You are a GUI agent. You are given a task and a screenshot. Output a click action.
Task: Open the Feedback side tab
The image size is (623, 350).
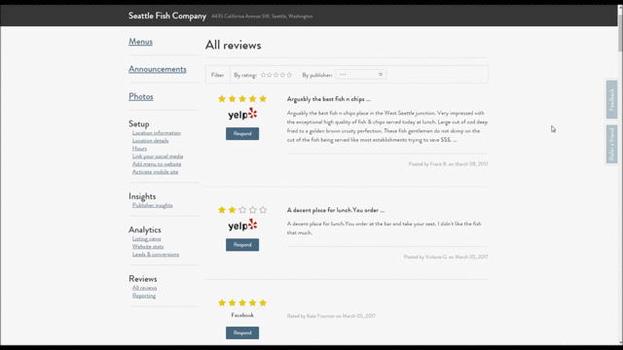(612, 99)
